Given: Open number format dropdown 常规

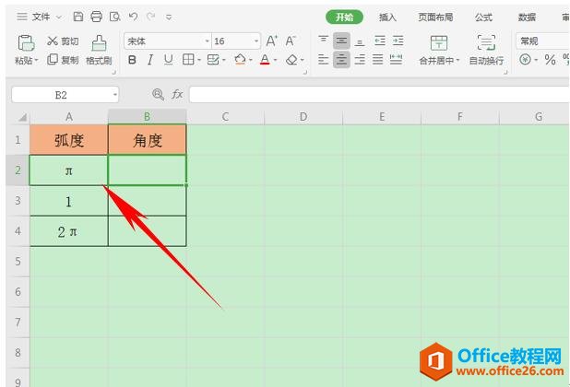Looking at the screenshot, I should pyautogui.click(x=542, y=41).
